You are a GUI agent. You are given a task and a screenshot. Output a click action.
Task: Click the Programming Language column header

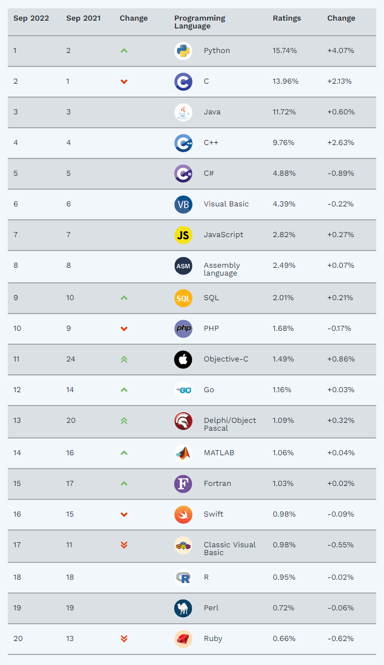200,22
